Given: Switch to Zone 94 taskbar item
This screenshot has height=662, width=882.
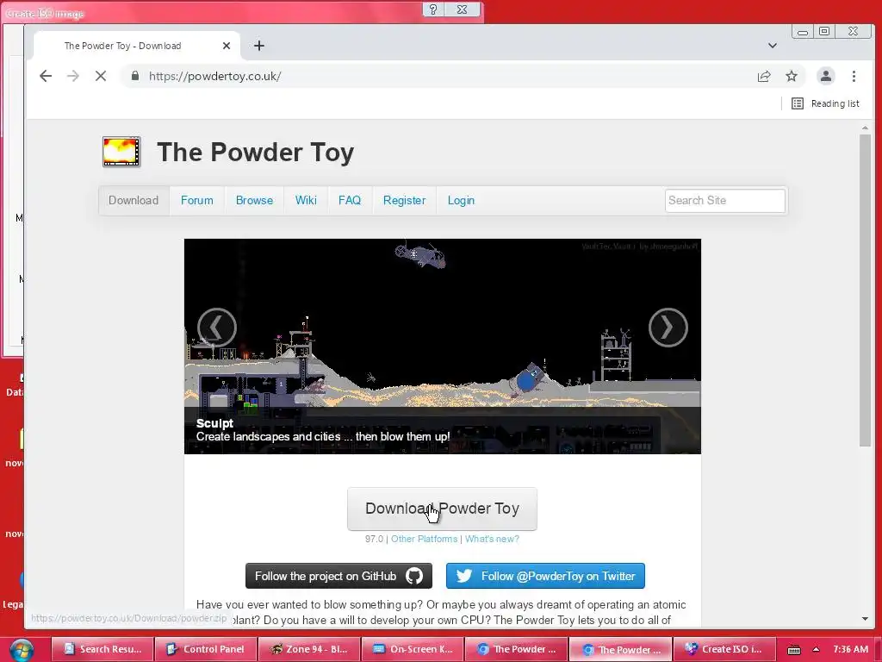Looking at the screenshot, I should click(x=309, y=649).
